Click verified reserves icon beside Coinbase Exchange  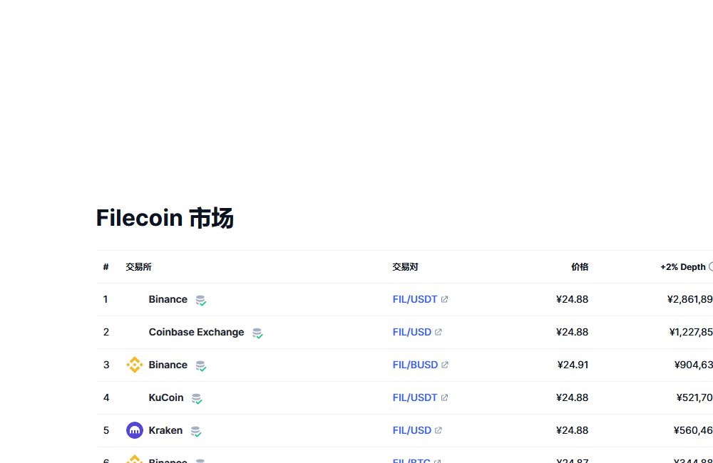point(258,333)
